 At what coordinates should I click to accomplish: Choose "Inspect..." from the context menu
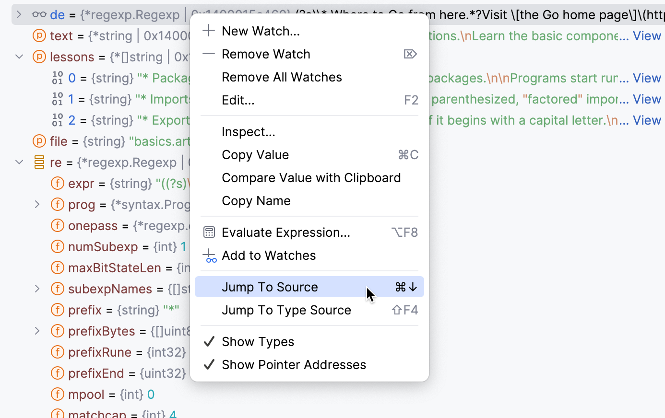(248, 131)
